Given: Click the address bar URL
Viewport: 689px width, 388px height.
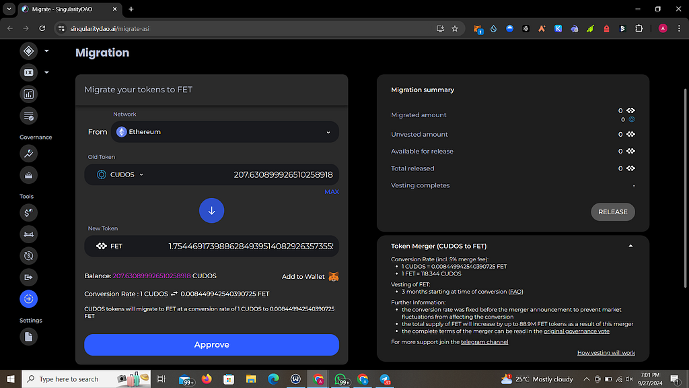Looking at the screenshot, I should (x=110, y=28).
